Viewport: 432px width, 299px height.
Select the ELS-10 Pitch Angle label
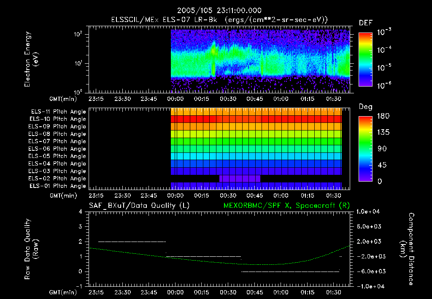(x=58, y=119)
